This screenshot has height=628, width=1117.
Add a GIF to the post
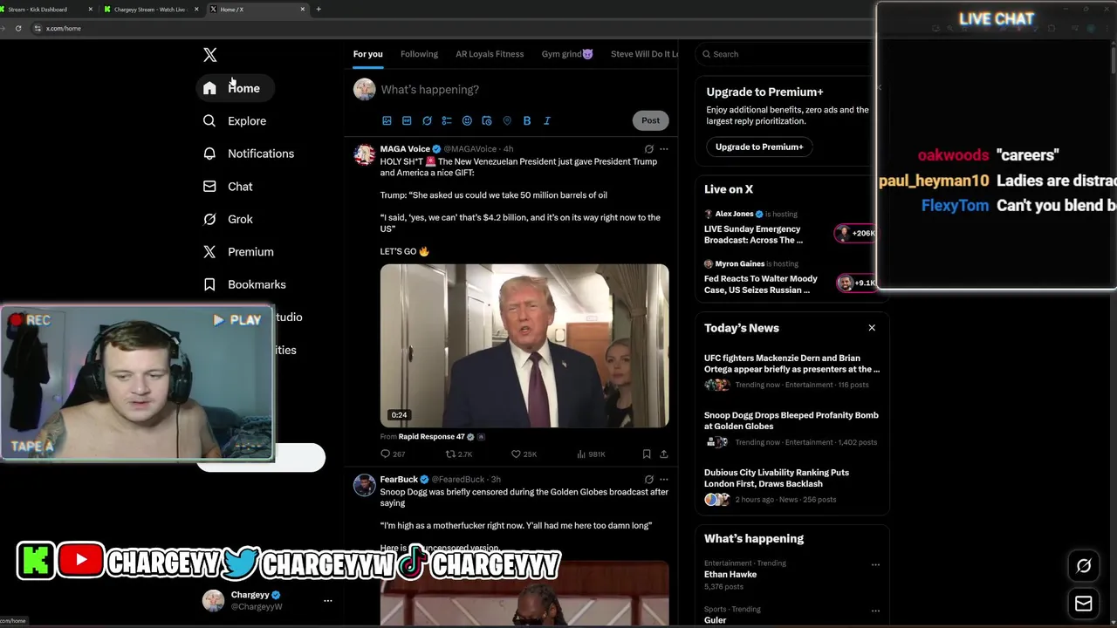407,120
